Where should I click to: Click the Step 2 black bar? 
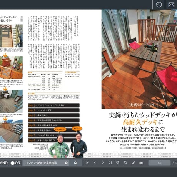point(53,110)
